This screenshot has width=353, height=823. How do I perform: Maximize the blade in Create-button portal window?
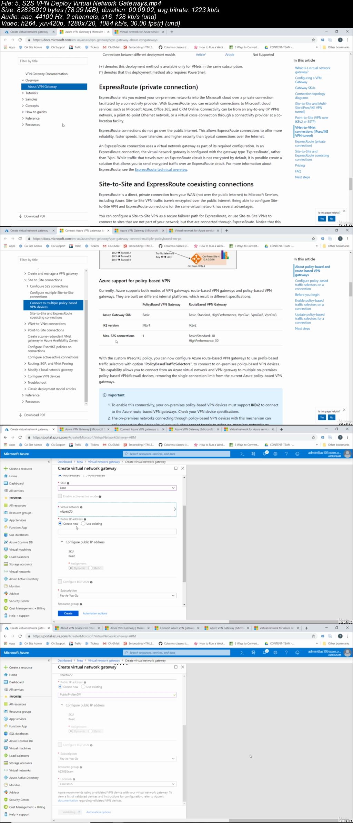[176, 468]
